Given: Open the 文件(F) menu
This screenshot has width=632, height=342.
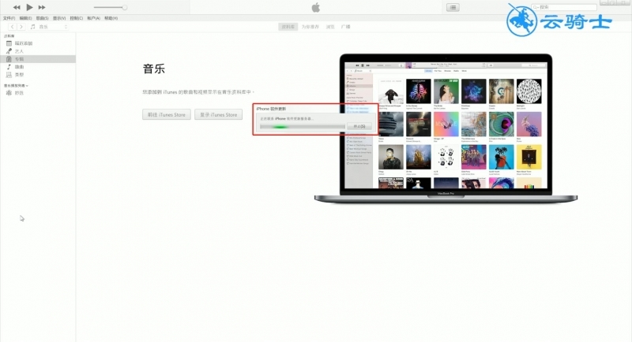Looking at the screenshot, I should point(9,18).
